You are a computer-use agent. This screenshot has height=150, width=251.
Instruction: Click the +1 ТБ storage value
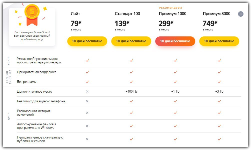175,92
